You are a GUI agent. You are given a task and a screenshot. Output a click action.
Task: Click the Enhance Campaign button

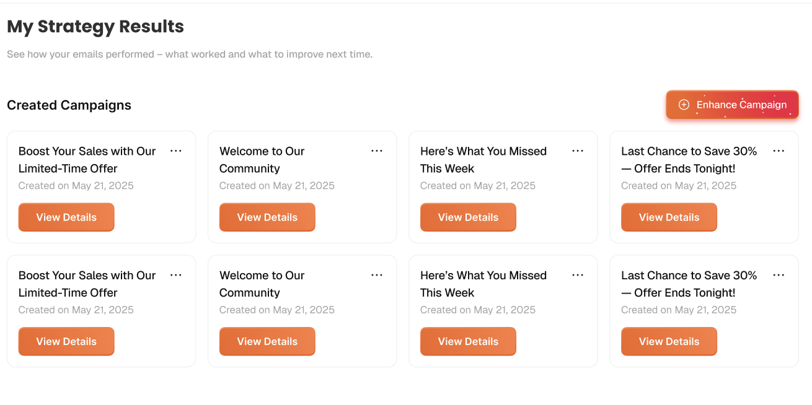(732, 105)
